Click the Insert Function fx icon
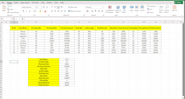This screenshot has width=185, height=99. pyautogui.click(x=22, y=19)
